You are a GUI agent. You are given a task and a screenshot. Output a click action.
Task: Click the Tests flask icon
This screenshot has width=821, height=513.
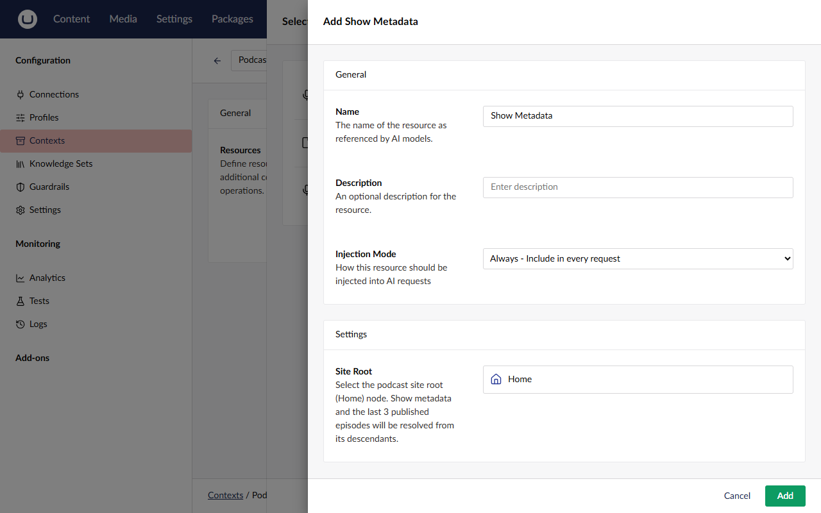(21, 301)
